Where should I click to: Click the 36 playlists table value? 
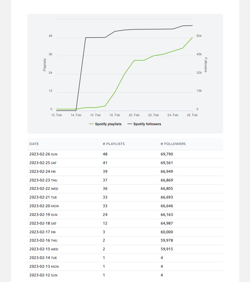pos(105,188)
